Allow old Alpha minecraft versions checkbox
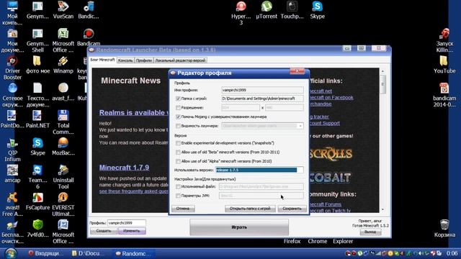 (178, 161)
